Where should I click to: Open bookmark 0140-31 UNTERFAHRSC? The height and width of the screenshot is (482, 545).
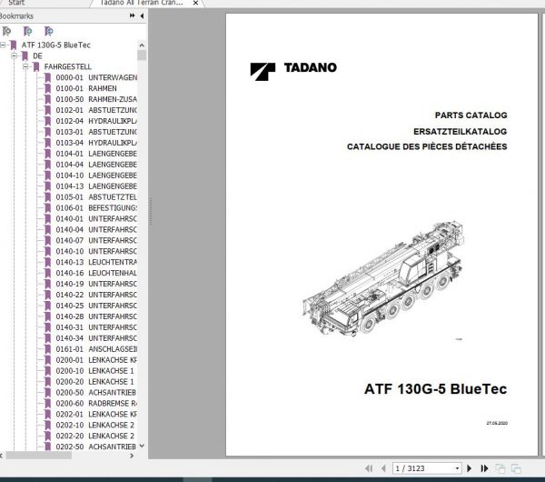click(96, 327)
